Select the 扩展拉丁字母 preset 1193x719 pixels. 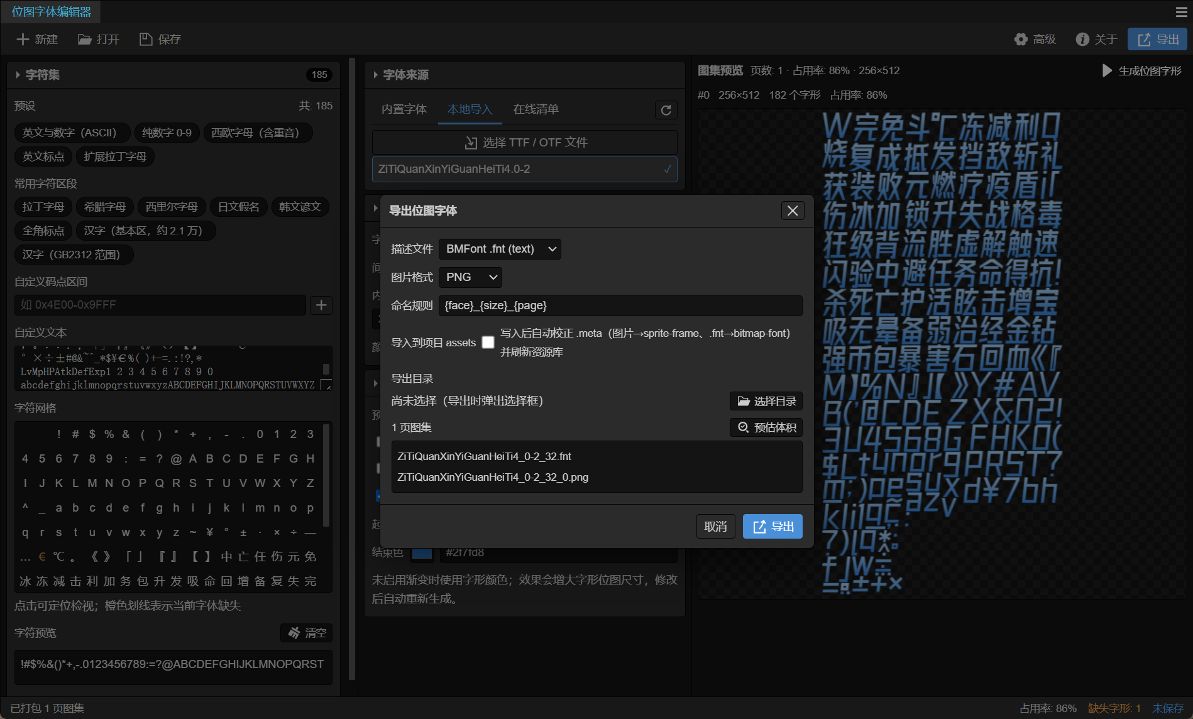[x=115, y=156]
